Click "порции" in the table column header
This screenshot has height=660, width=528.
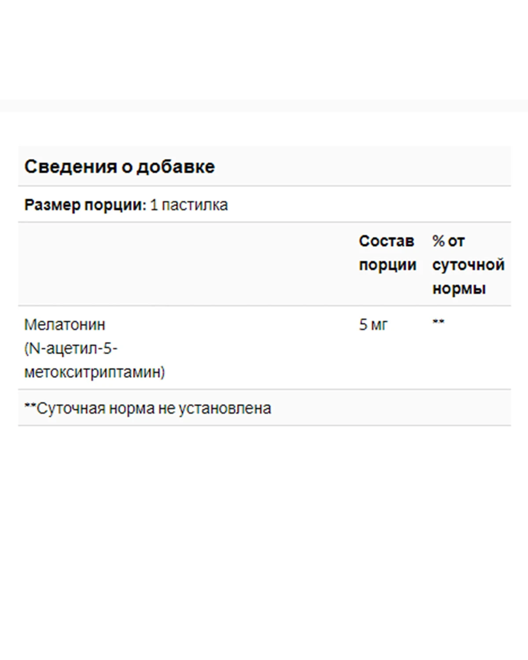pos(388,265)
